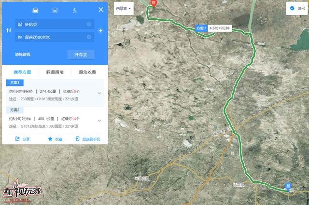Swap start and end points arrows
This screenshot has height=205, width=309.
point(9,30)
